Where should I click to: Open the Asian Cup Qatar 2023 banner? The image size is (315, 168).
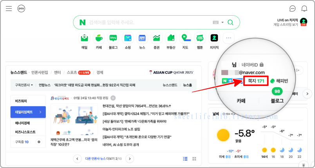[x=172, y=72]
